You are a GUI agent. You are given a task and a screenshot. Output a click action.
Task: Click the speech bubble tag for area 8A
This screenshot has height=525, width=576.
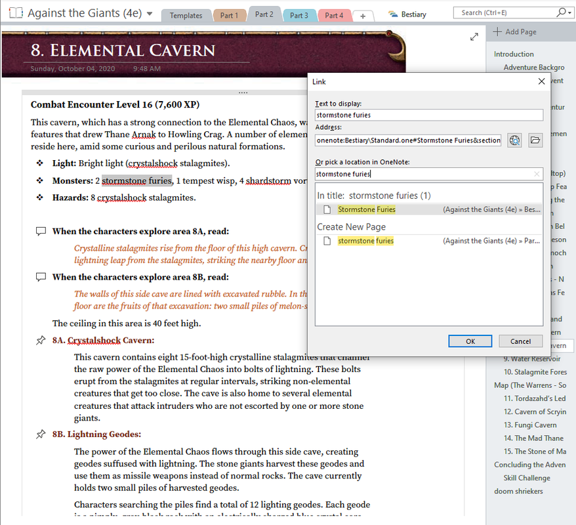(x=41, y=231)
